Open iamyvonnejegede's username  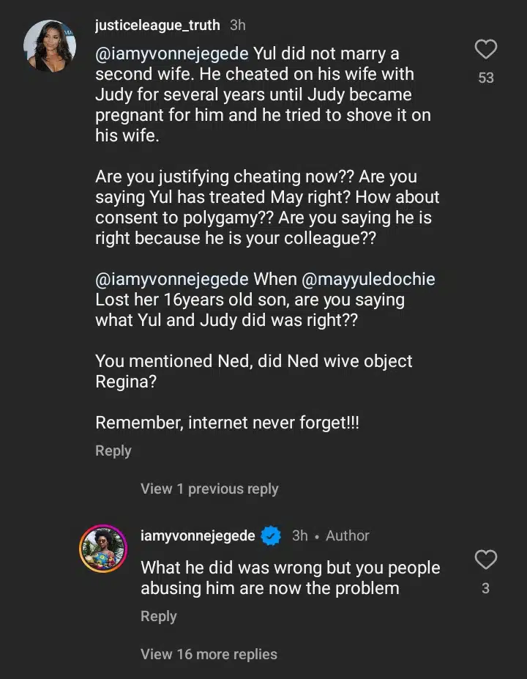197,535
